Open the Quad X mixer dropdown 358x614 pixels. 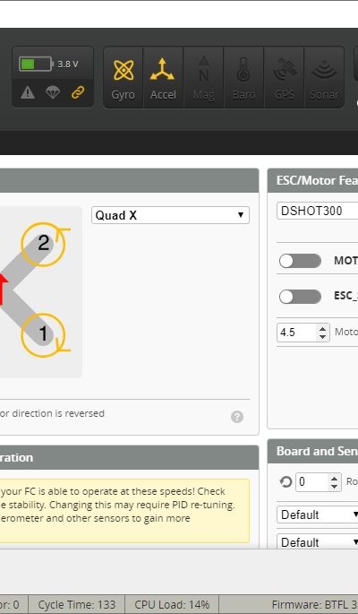pos(170,215)
